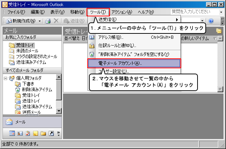Click the delete X icon in the toolbar
226x149 pixels.
click(x=56, y=21)
